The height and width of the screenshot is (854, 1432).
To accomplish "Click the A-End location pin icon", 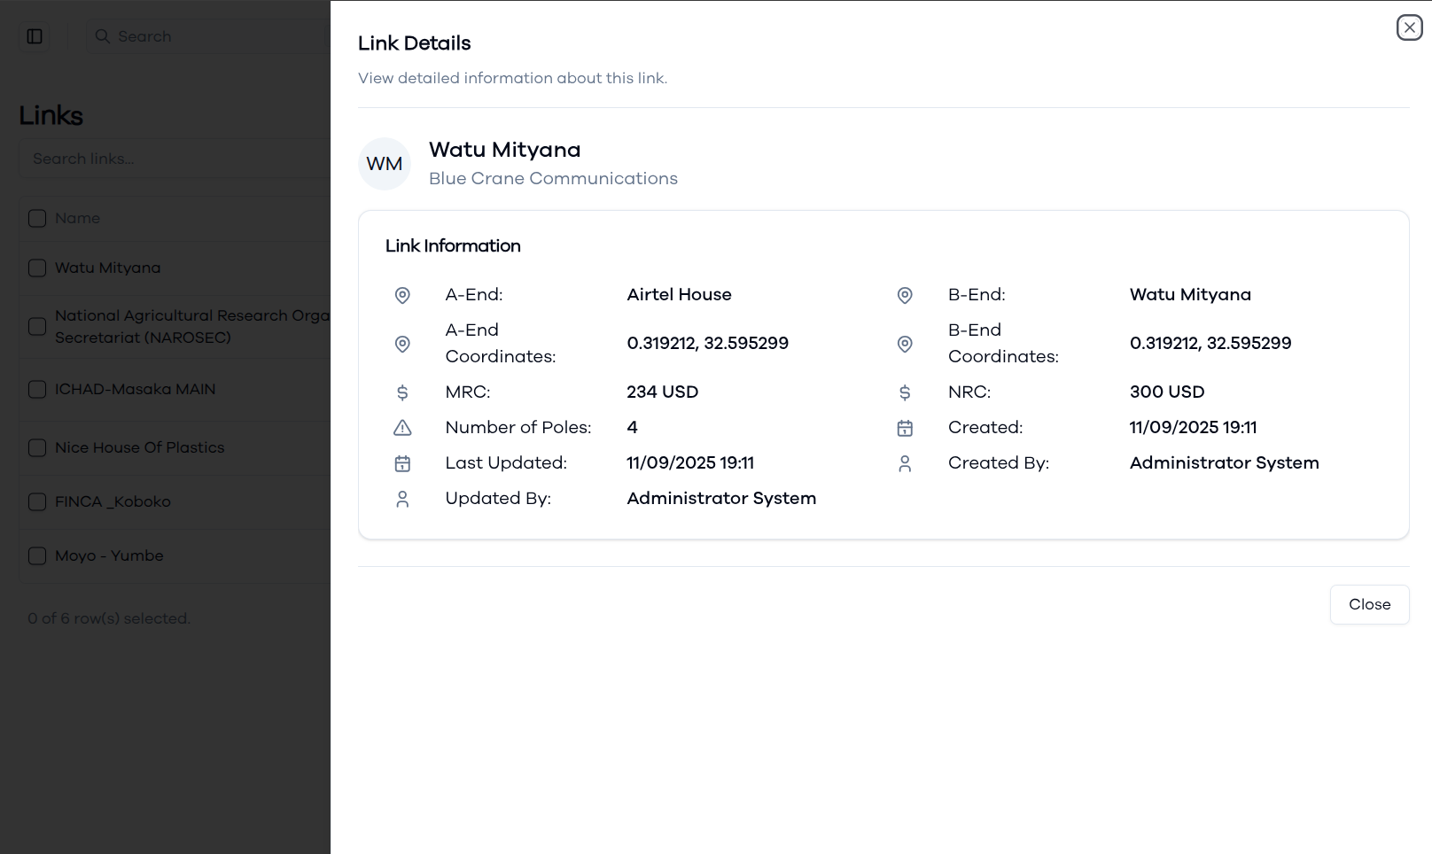I will (x=402, y=295).
